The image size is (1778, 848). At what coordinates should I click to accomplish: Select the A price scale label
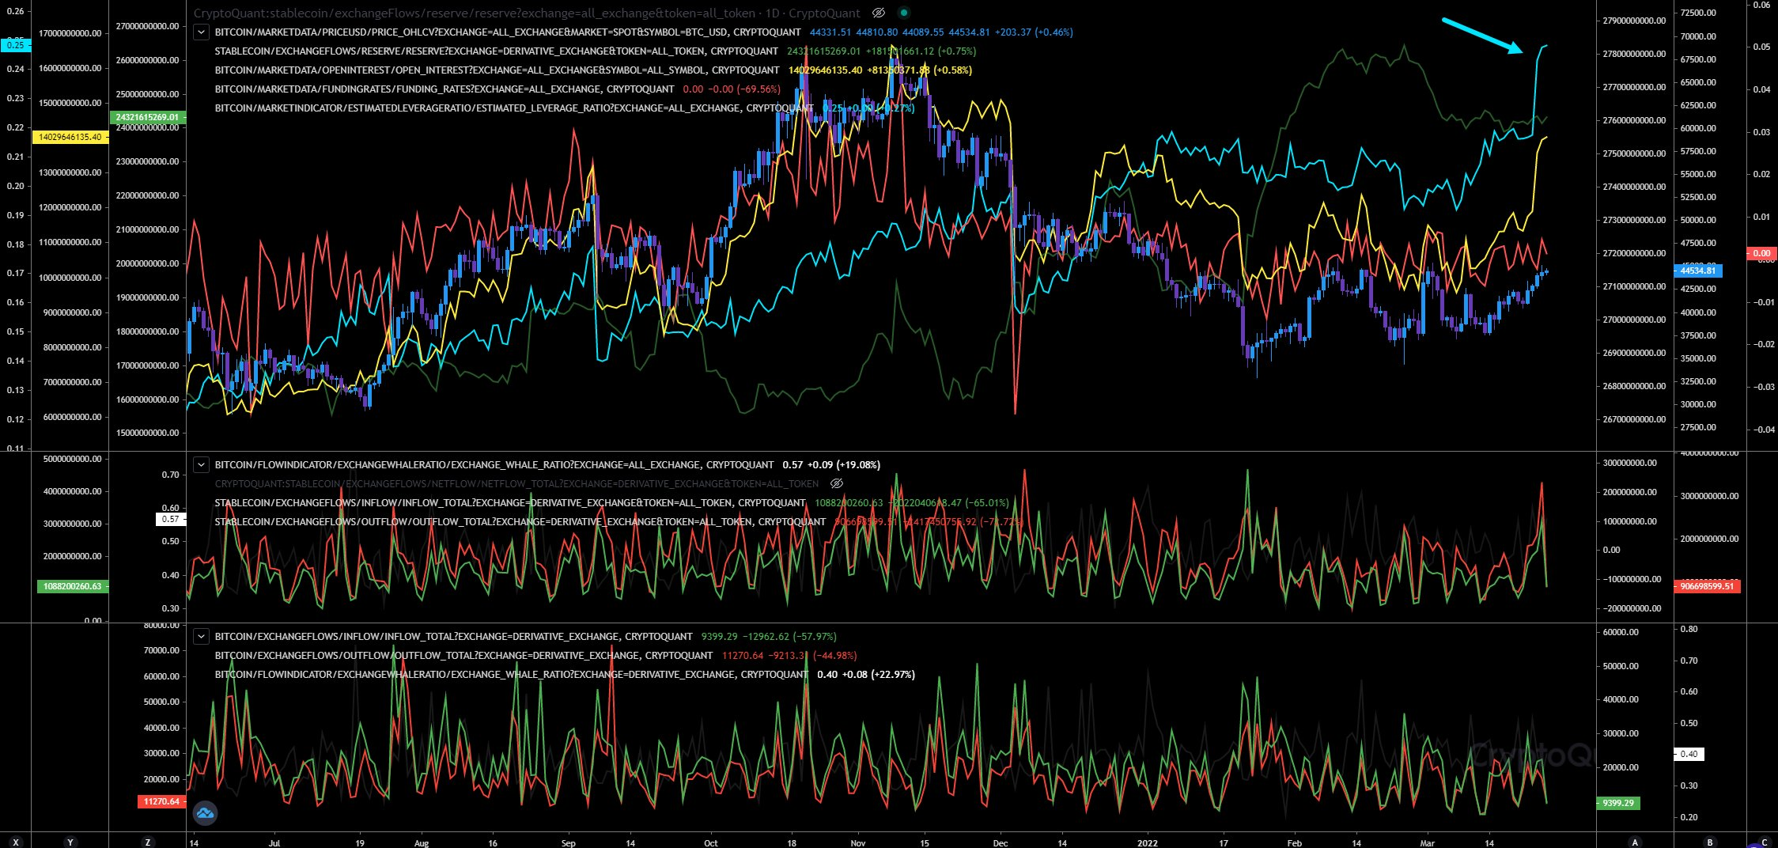point(1635,842)
